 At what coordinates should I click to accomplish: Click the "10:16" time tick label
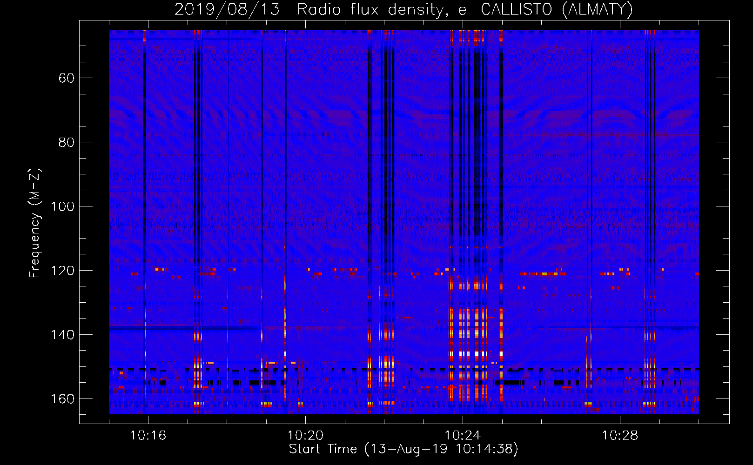point(148,436)
